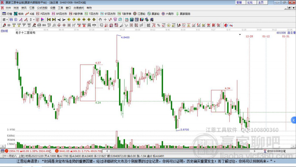The width and height of the screenshot is (296, 167).
Task: Open 赢家服务 with the dollar icon
Action: (x=183, y=14)
